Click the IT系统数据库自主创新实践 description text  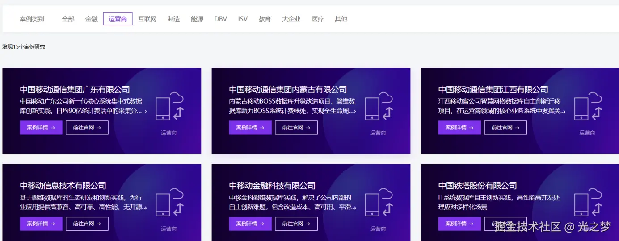pos(499,202)
